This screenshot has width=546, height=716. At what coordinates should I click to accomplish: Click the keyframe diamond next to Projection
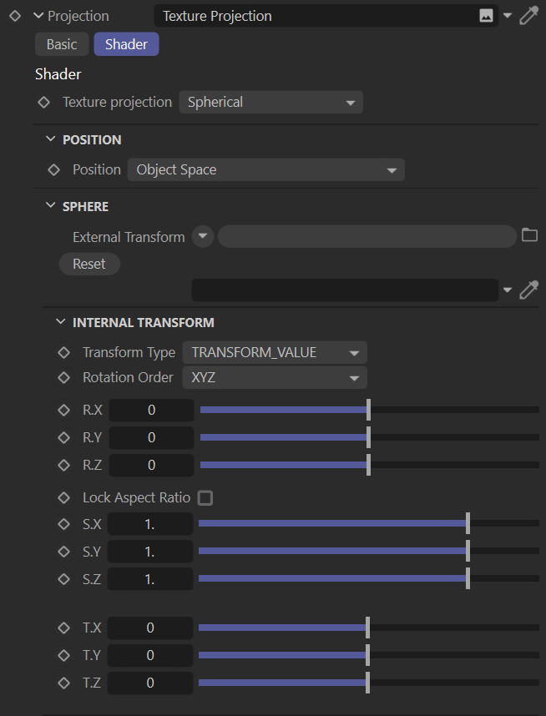(x=14, y=16)
